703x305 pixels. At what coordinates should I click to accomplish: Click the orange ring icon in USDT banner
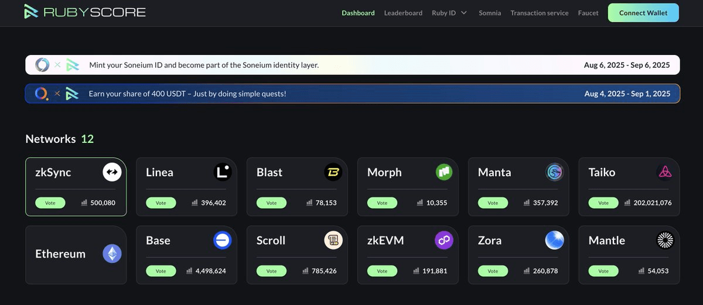tap(42, 93)
